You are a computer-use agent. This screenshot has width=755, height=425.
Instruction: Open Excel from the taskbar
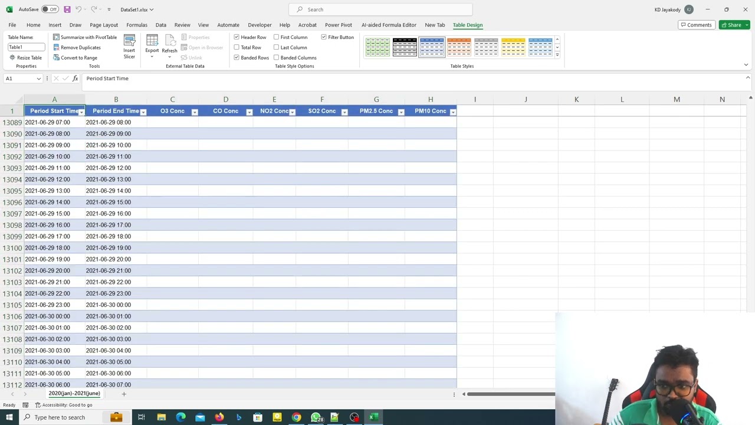coord(373,417)
